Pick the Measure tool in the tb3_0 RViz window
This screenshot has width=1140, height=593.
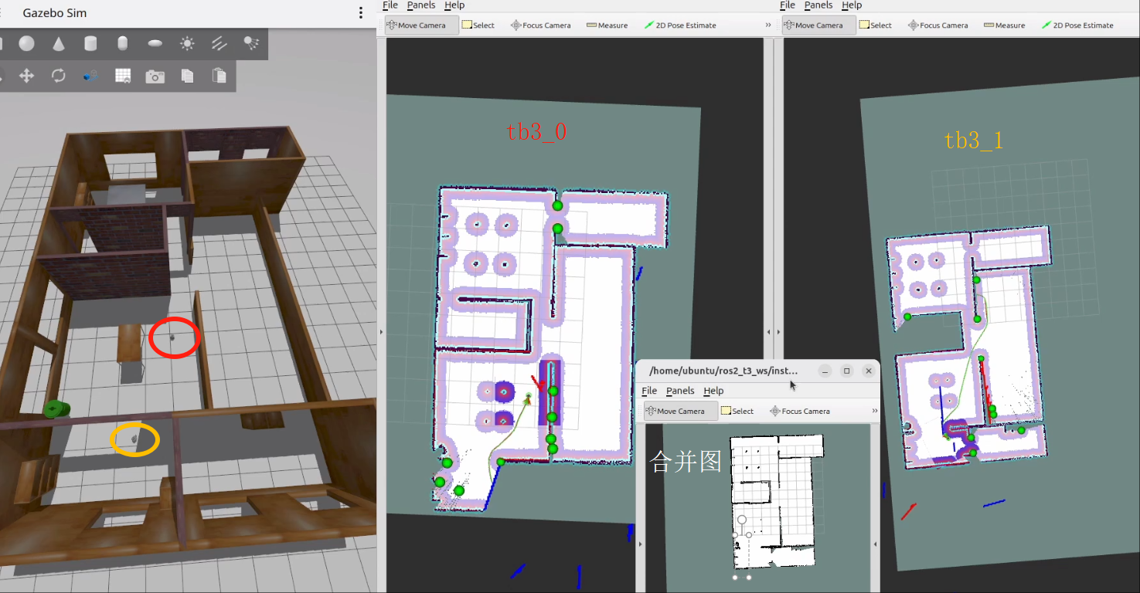pos(607,25)
